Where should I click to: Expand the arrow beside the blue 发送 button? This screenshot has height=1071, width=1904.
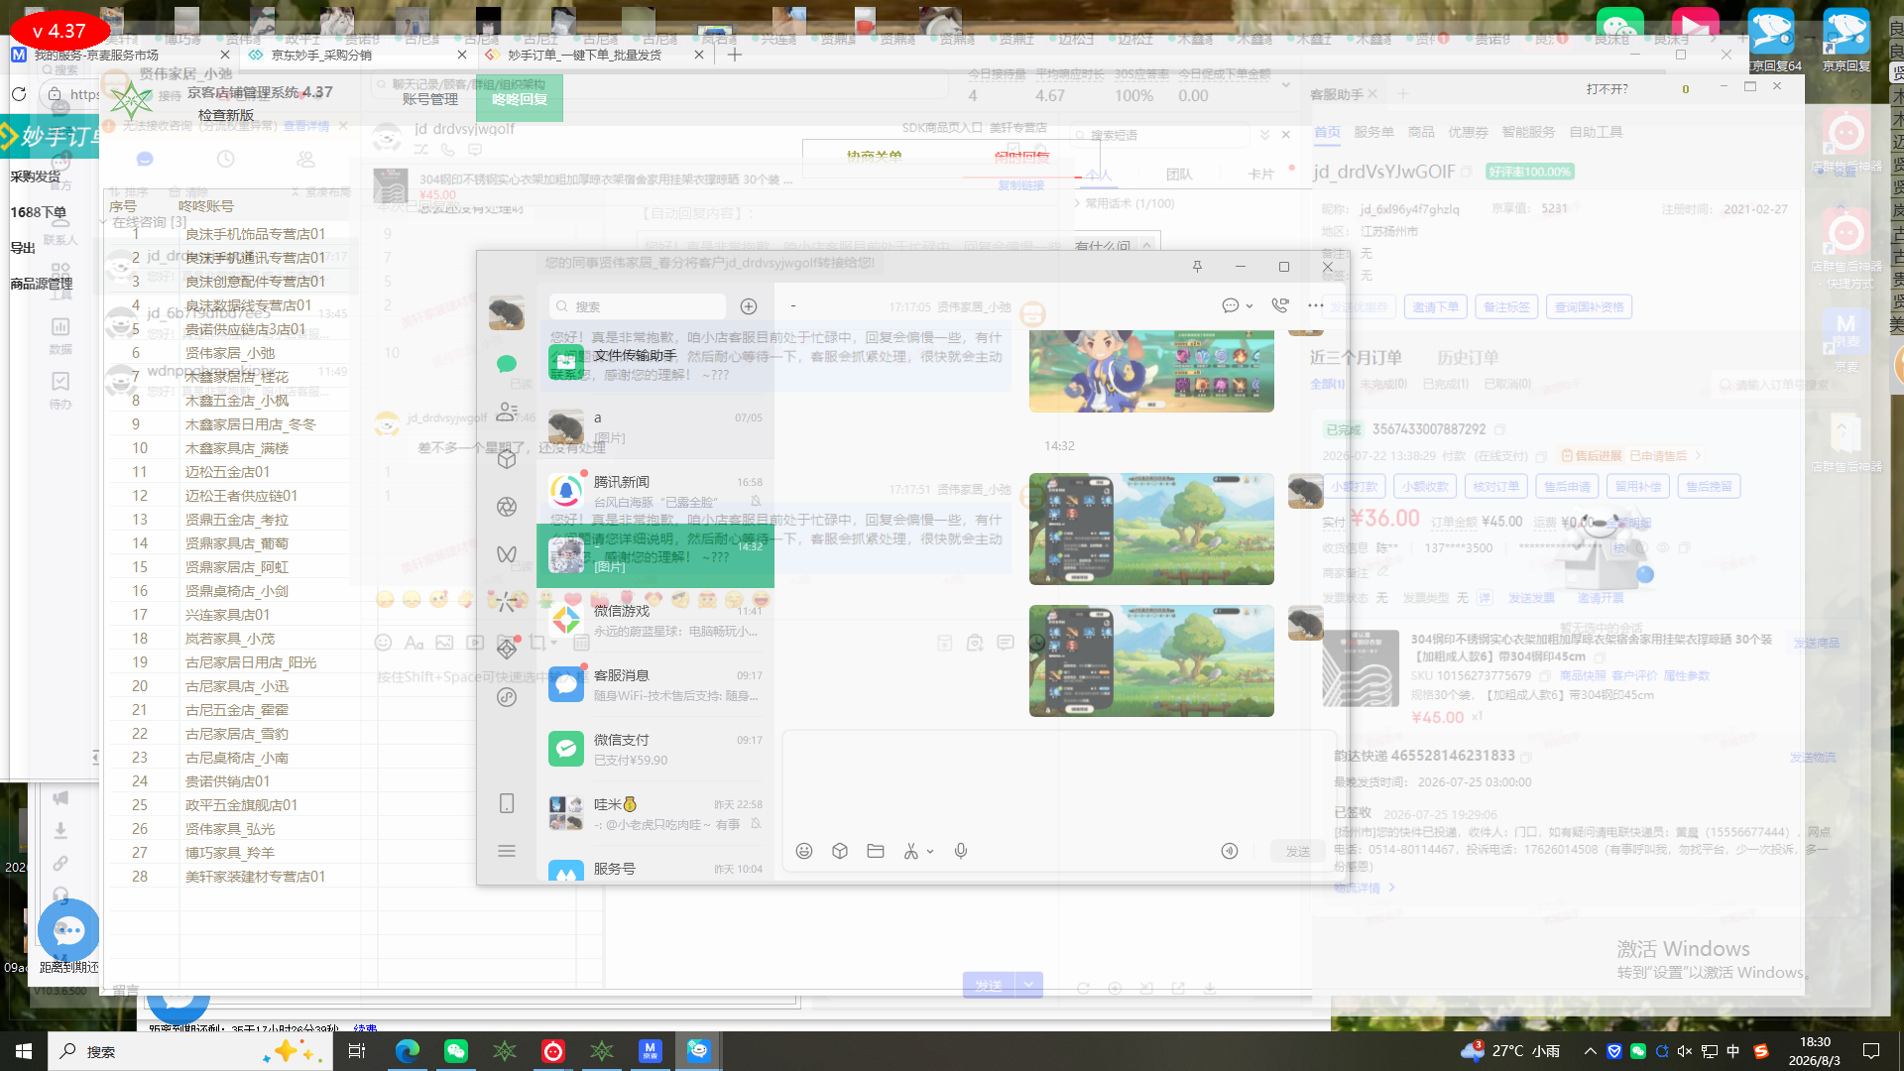tap(1029, 985)
